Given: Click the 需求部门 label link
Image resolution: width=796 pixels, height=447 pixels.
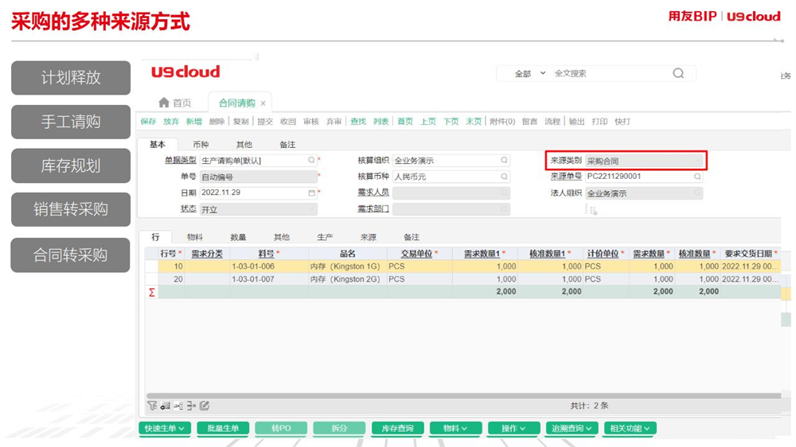Looking at the screenshot, I should [373, 208].
